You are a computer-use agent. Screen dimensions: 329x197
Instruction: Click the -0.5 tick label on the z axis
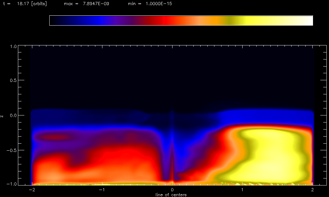pos(12,150)
